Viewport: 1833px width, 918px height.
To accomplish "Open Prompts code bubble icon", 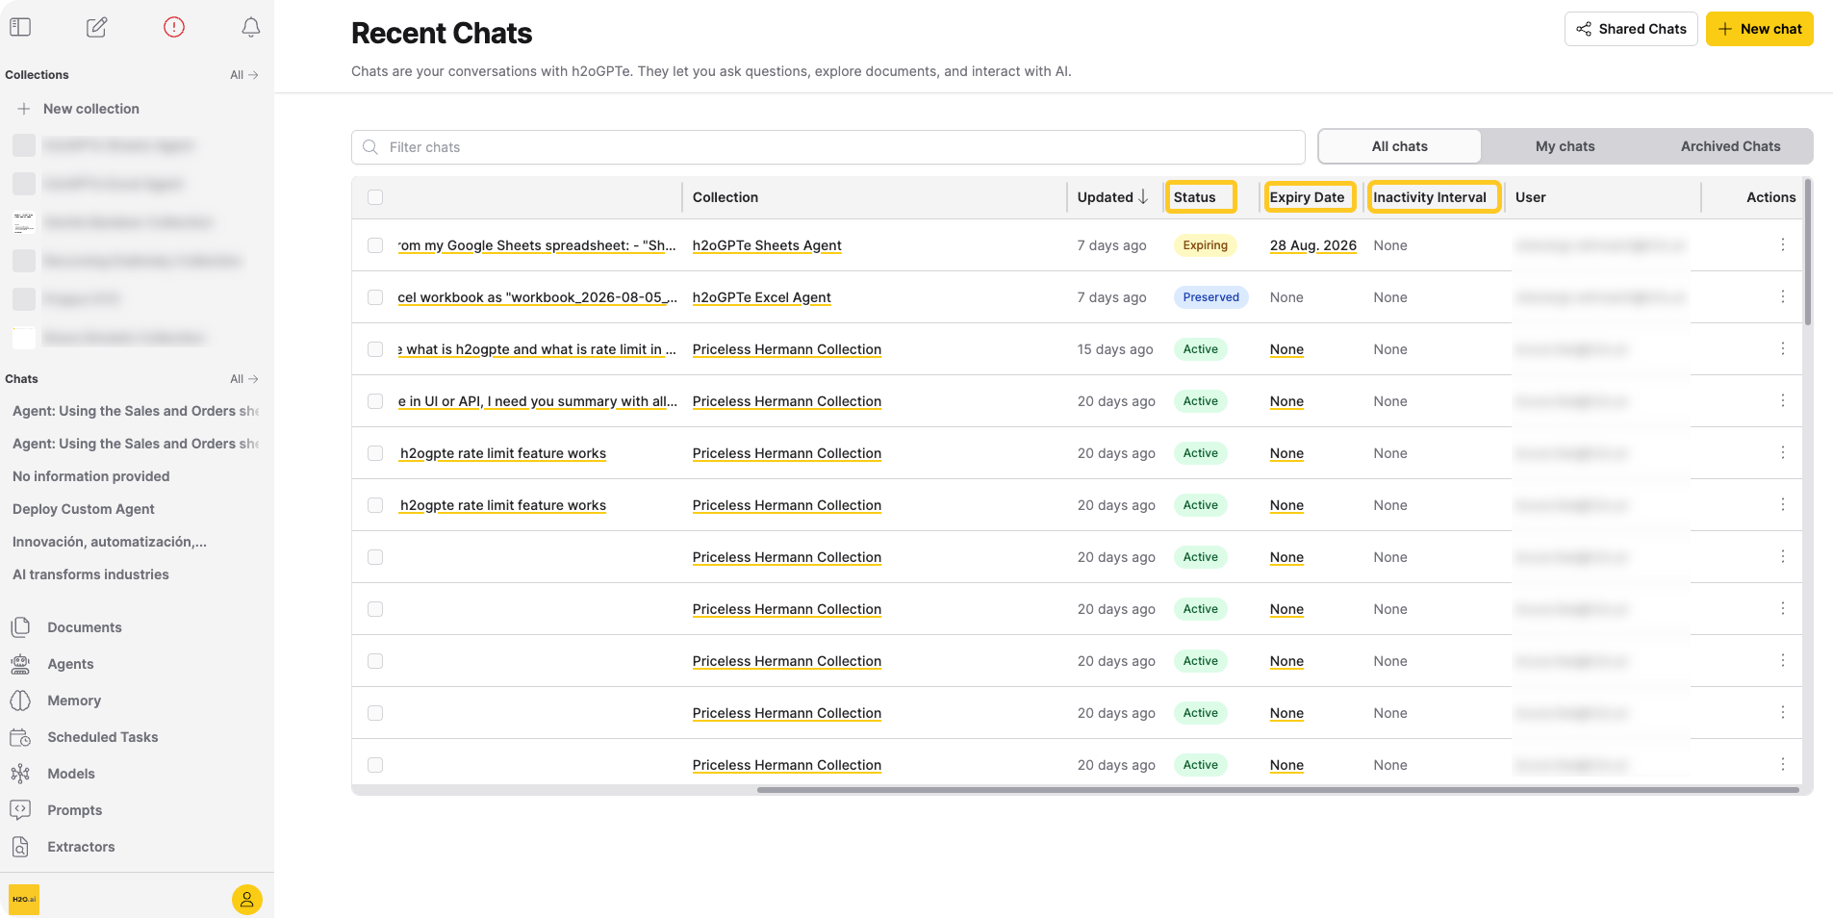I will [20, 810].
